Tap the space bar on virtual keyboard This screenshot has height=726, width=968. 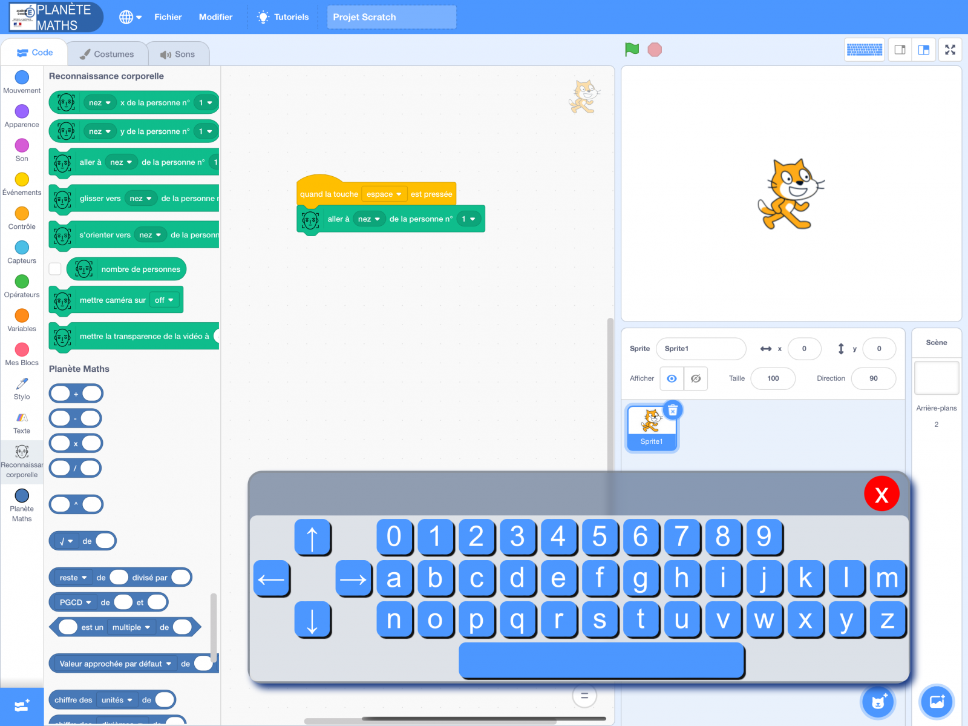[x=602, y=661]
